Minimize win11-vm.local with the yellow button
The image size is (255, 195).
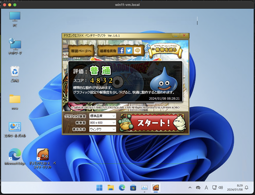[x=10, y=5]
